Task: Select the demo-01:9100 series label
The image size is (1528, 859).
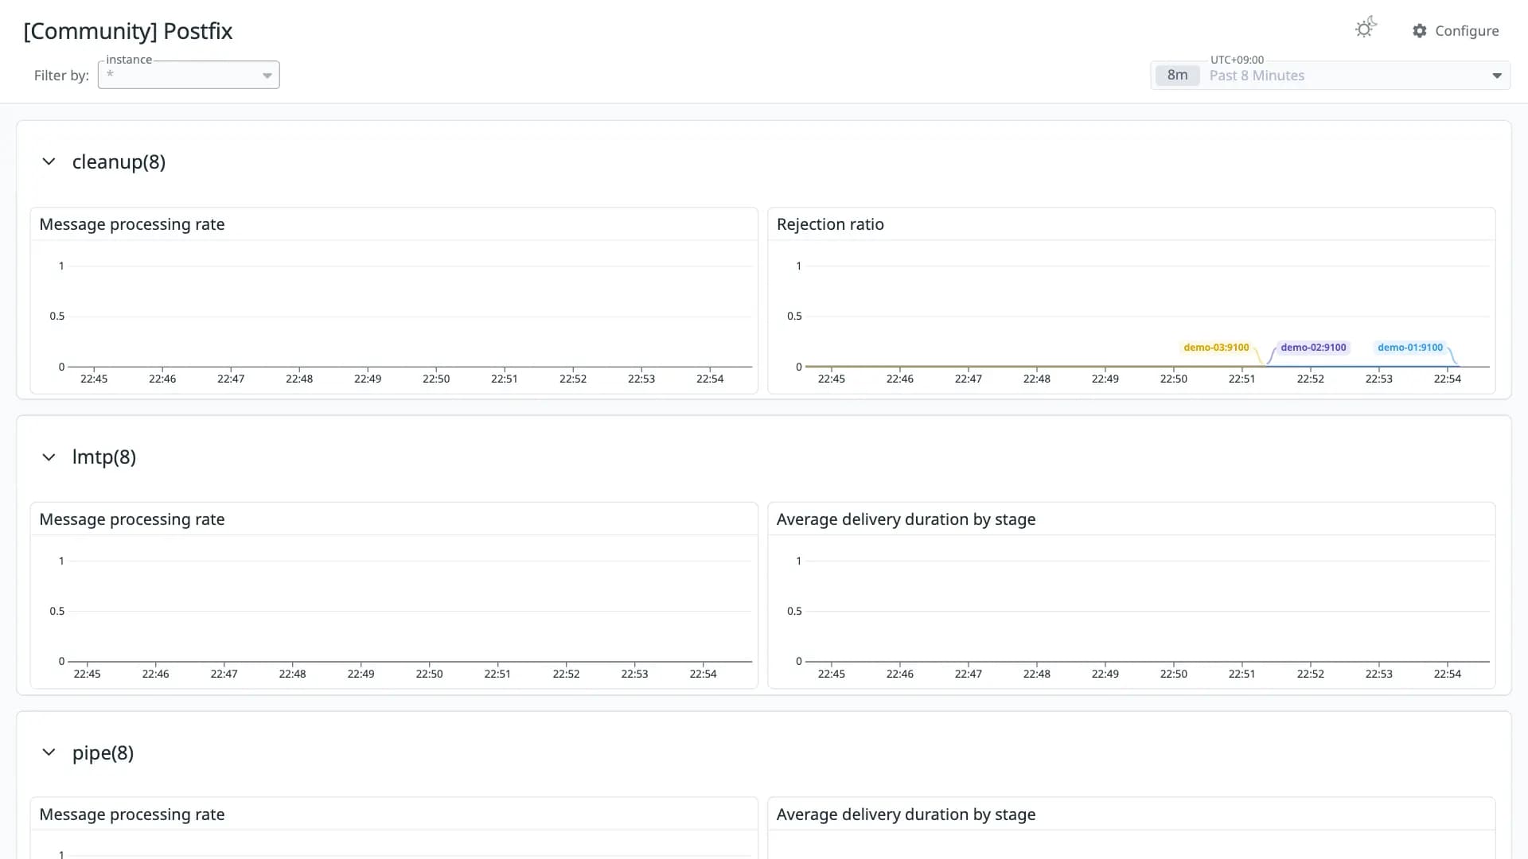Action: [x=1409, y=348]
